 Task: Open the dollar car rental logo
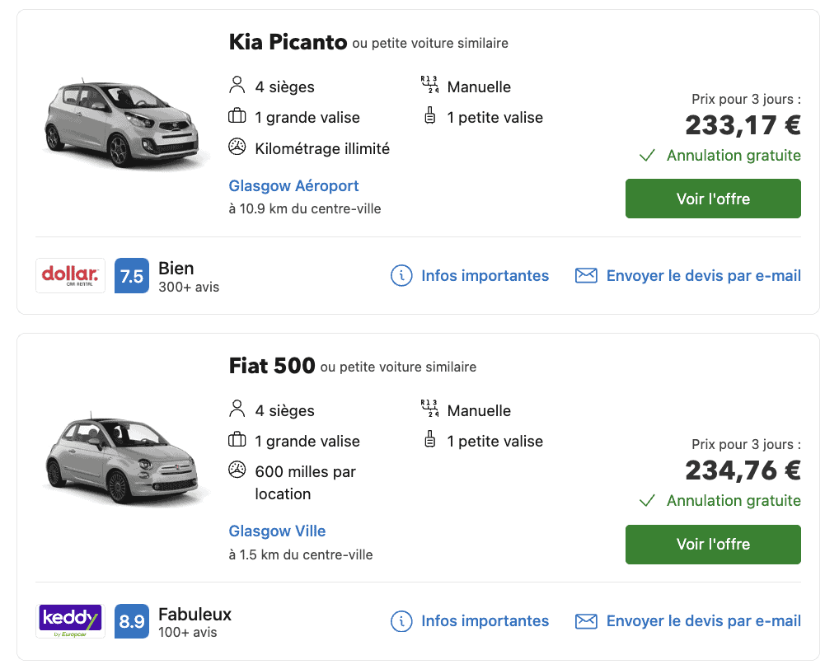click(70, 275)
